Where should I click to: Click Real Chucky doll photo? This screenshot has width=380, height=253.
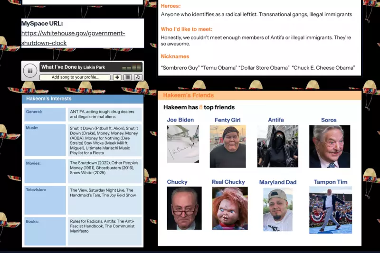[230, 208]
